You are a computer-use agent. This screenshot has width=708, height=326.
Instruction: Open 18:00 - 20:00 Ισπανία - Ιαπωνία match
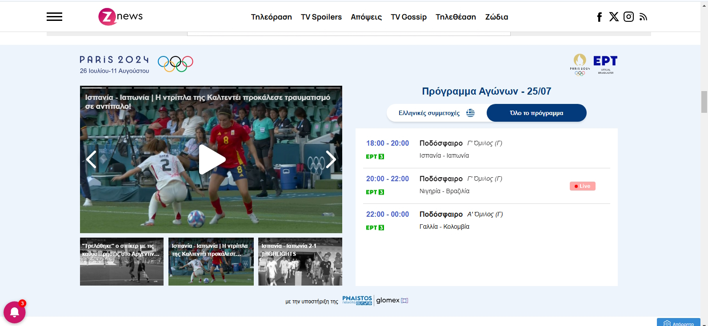click(487, 150)
